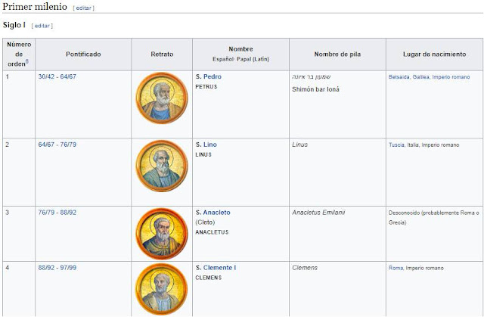The width and height of the screenshot is (484, 317).
Task: Click the Primer milenio section heading
Action: coord(35,7)
